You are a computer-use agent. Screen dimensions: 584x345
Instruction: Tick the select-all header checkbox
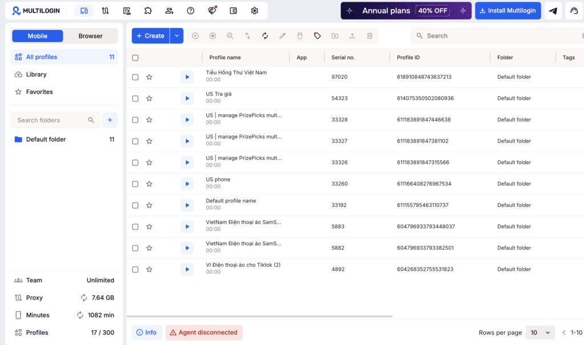click(x=135, y=58)
